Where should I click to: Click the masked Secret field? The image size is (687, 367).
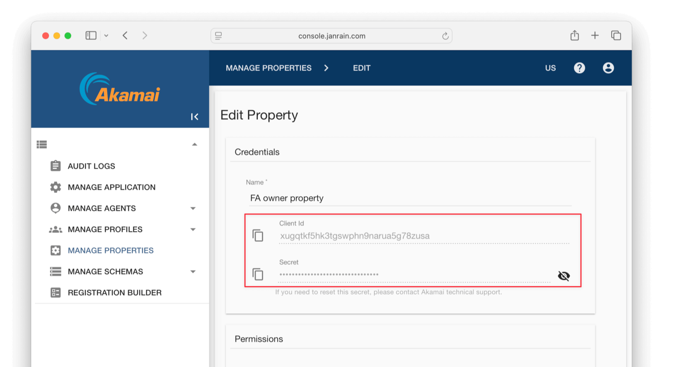click(414, 274)
